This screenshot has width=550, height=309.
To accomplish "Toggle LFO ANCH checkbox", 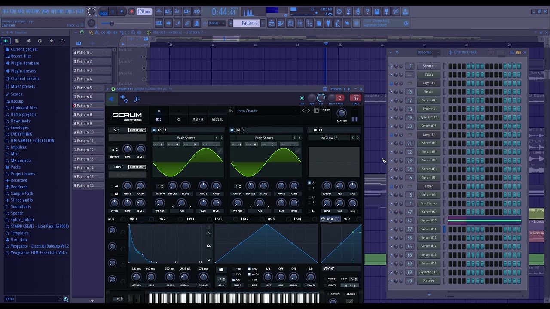I will coord(250,274).
